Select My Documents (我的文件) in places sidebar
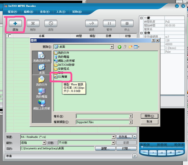Viewport: 188px width, 165px height. (x=42, y=81)
